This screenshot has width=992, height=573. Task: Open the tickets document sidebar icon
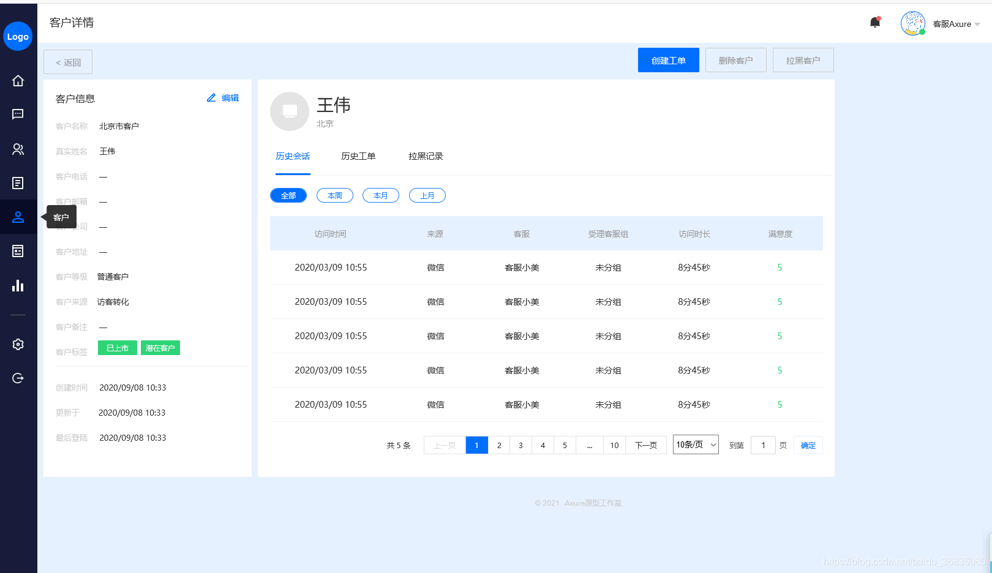click(18, 183)
